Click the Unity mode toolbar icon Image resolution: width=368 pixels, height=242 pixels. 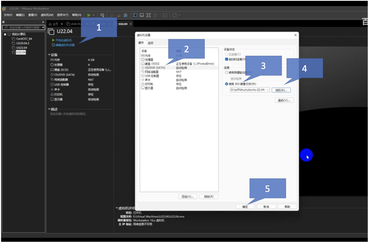[155, 15]
